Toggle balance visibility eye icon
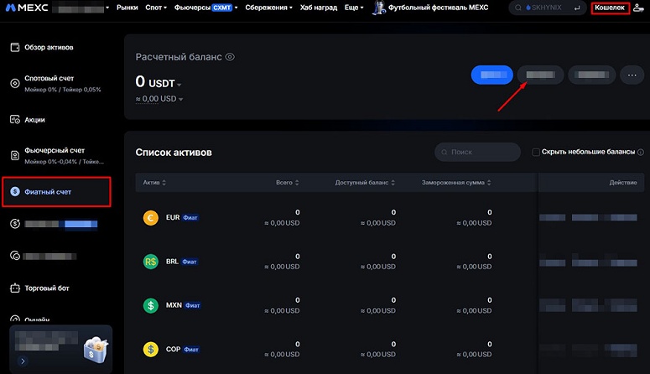650x374 pixels. click(x=230, y=57)
